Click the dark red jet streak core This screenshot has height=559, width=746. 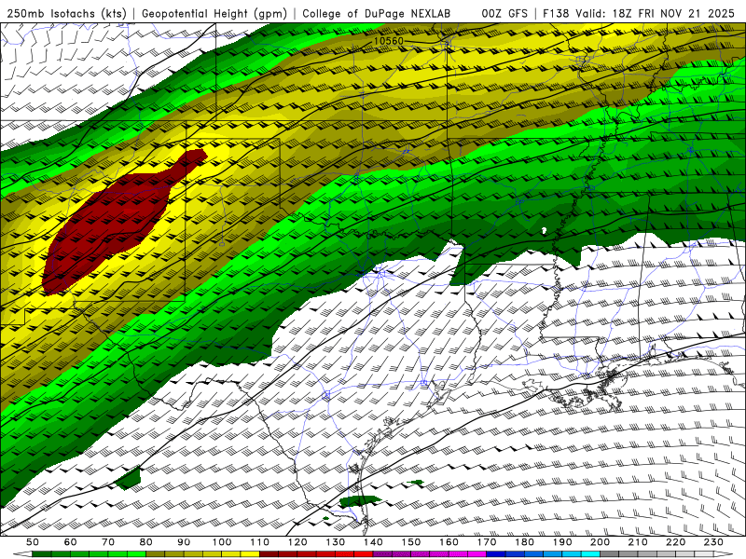click(112, 220)
